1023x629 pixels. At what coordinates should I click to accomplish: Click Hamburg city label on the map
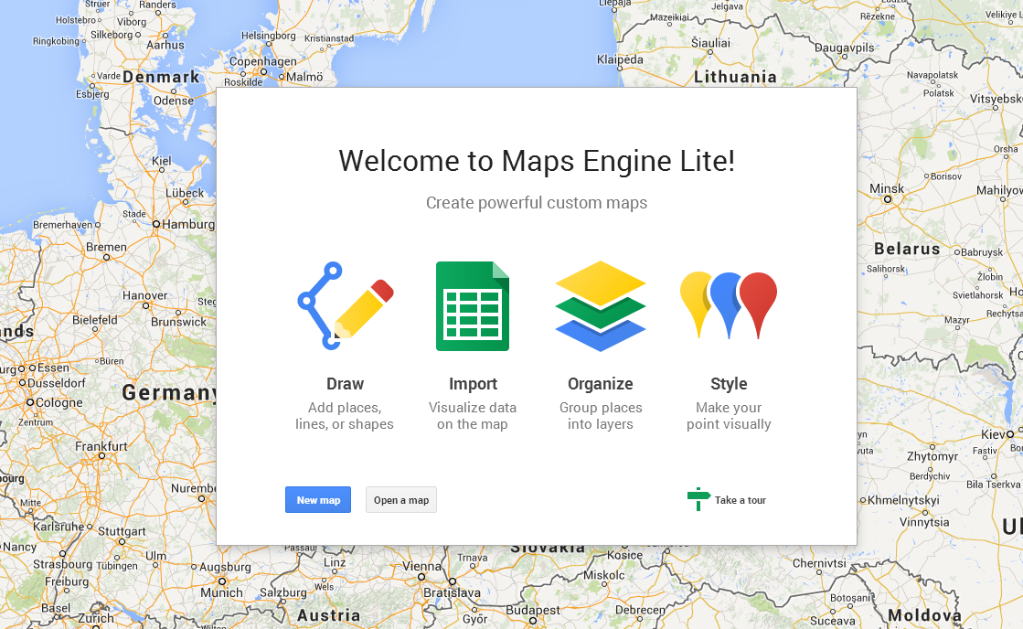point(189,223)
